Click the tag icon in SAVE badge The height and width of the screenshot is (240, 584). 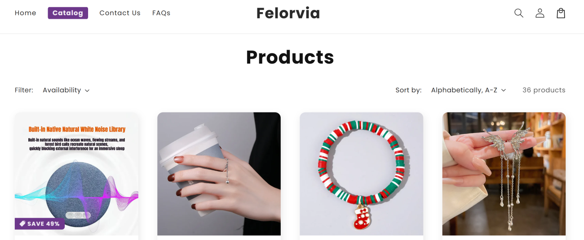(x=22, y=223)
